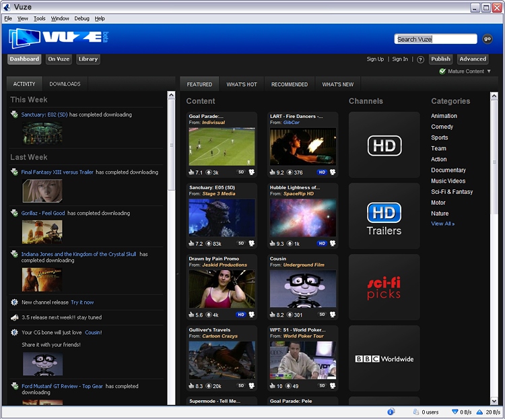
Task: Click megaphone icon beside 3.5 release announcement
Action: 15,317
